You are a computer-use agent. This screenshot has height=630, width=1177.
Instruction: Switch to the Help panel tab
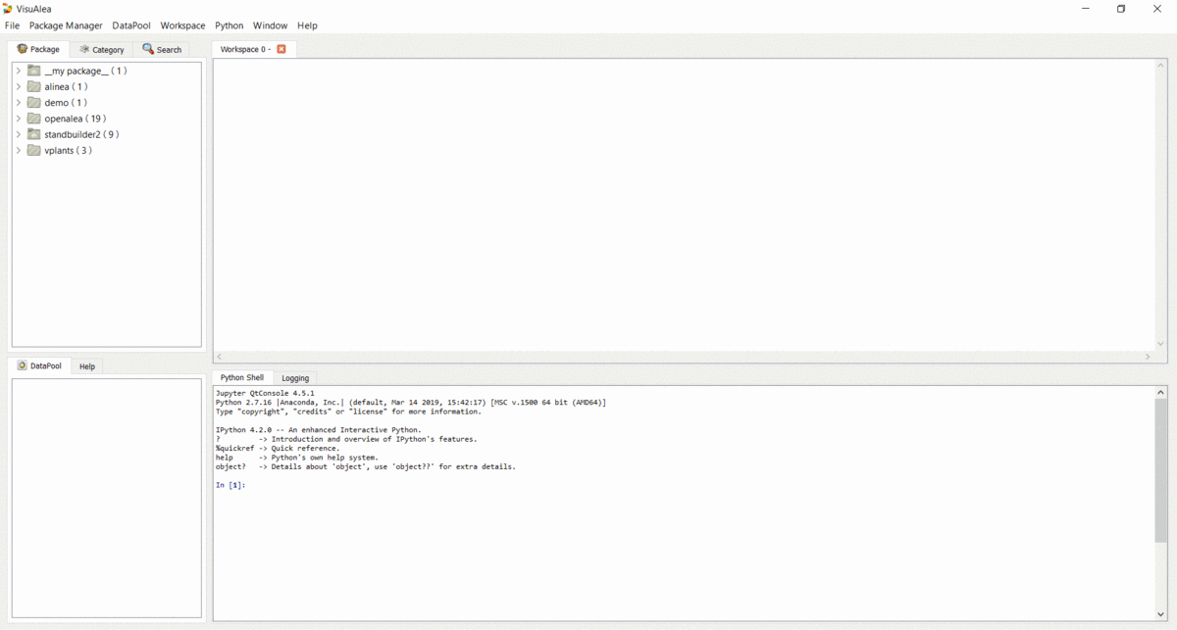(87, 366)
